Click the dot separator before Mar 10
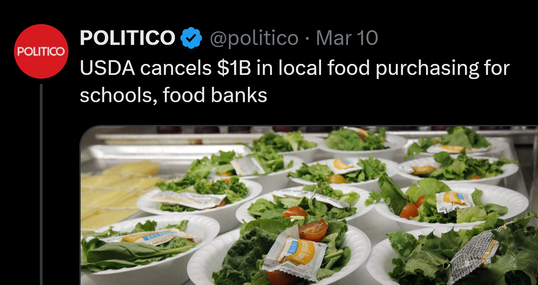Viewport: 538px width, 285px height. pyautogui.click(x=307, y=38)
